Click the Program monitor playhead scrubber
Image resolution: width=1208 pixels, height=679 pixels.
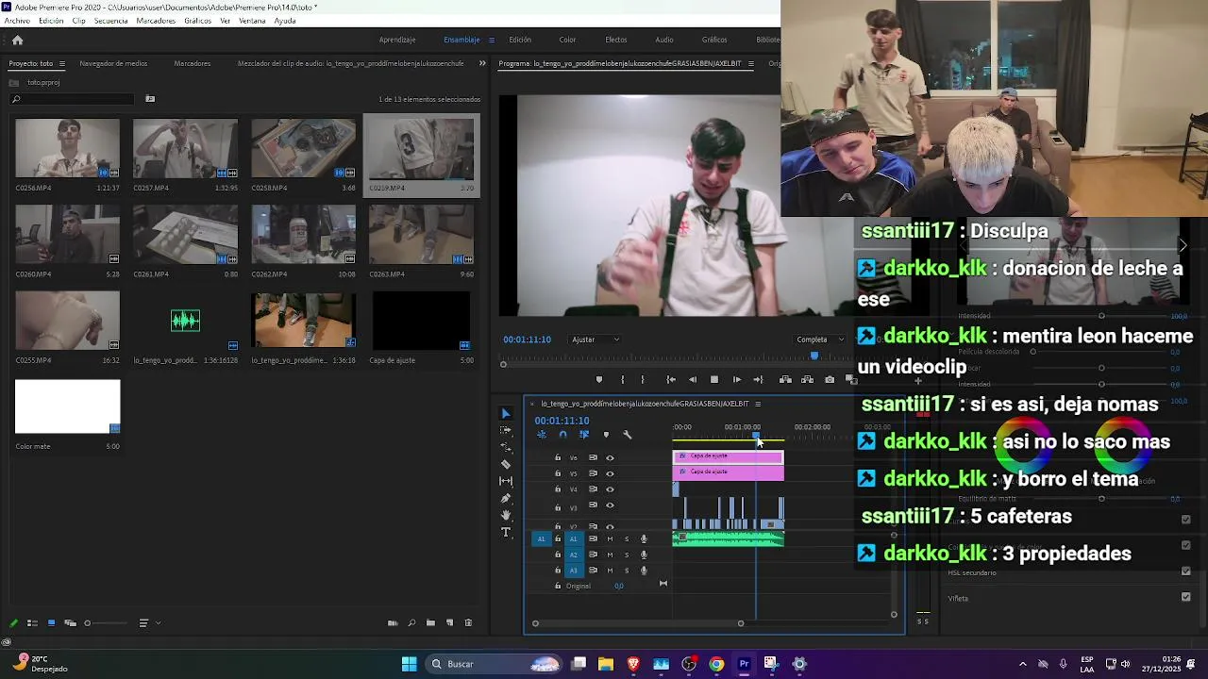click(x=814, y=356)
